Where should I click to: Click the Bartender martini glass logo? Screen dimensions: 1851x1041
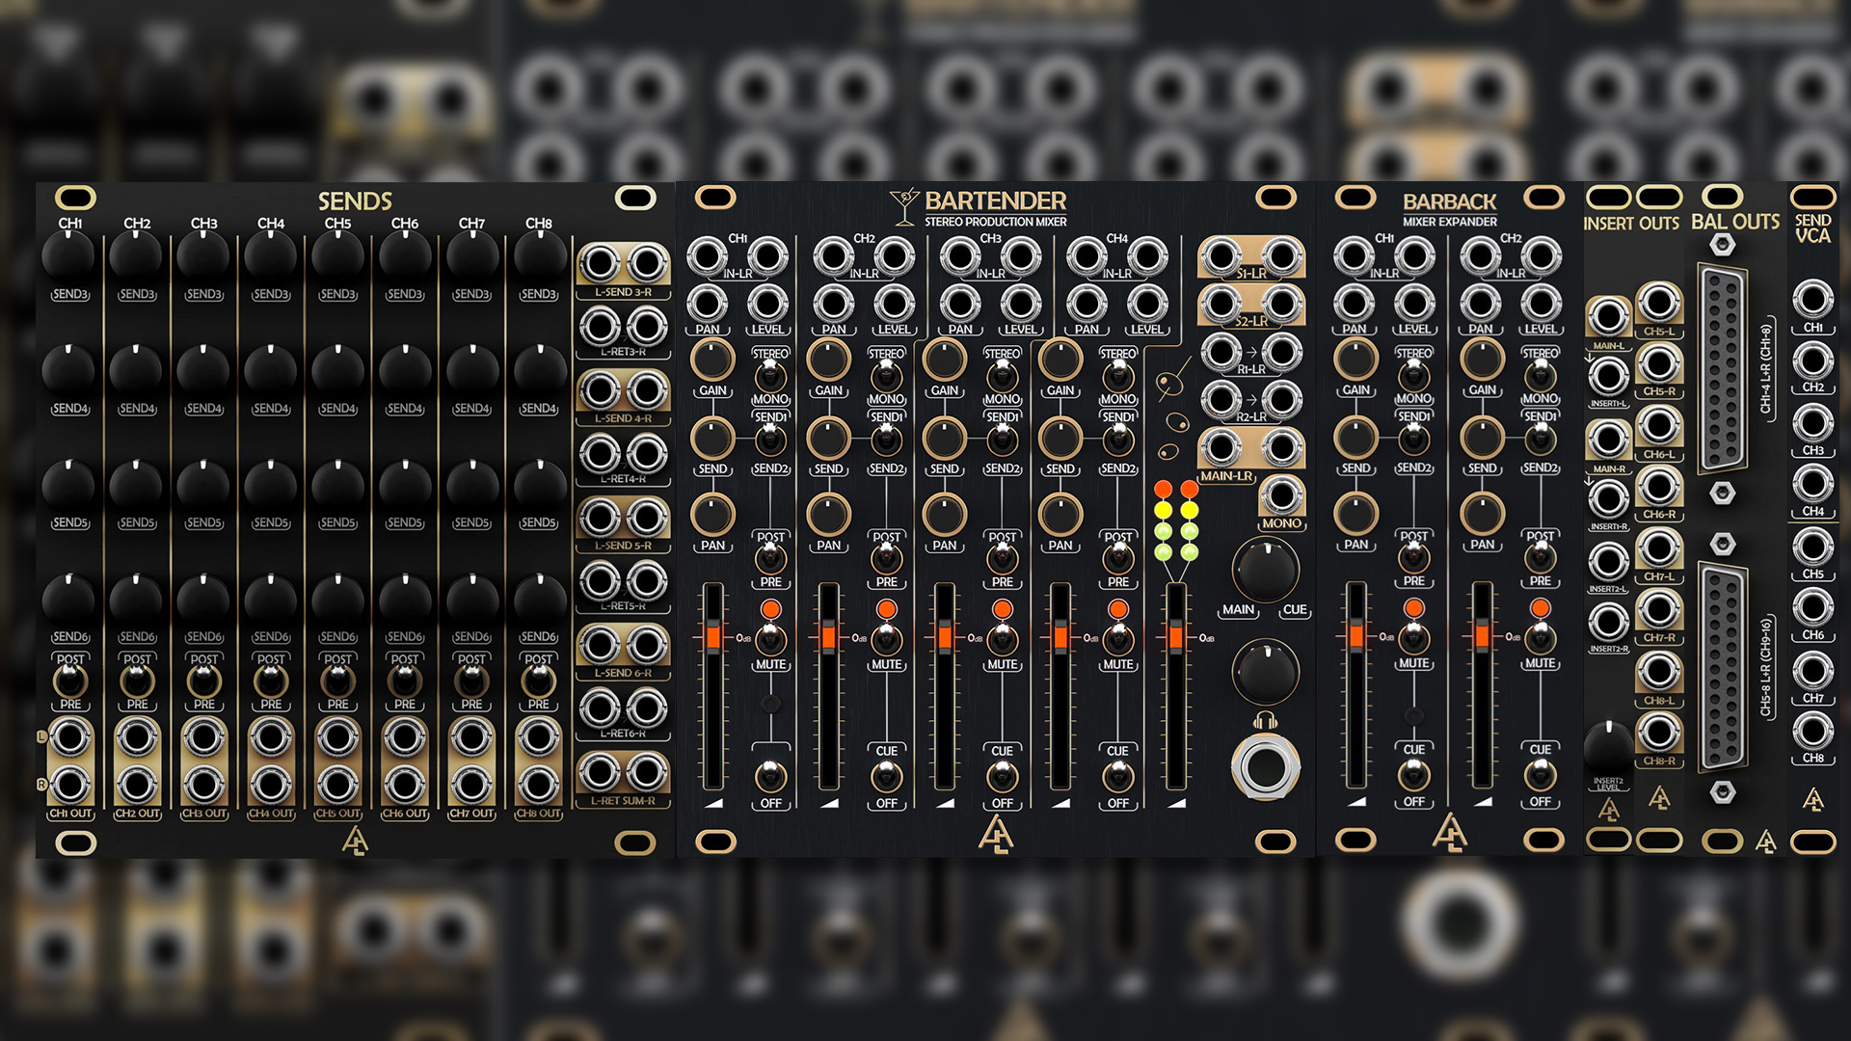(x=904, y=205)
